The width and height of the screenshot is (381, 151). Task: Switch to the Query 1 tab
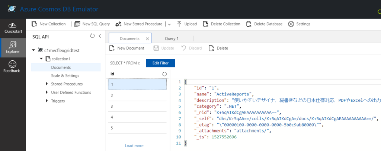pos(172,38)
